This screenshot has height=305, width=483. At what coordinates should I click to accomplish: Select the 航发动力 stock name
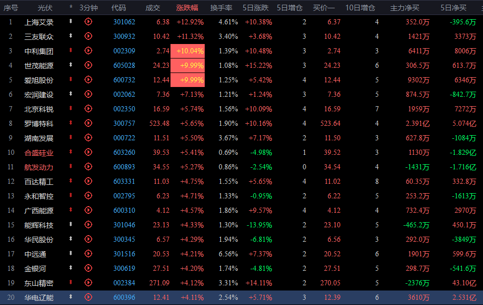pos(39,167)
